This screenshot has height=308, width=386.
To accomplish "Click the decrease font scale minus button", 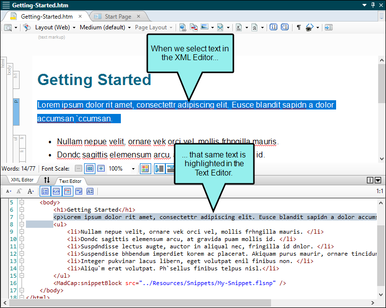I will pyautogui.click(x=79, y=169).
